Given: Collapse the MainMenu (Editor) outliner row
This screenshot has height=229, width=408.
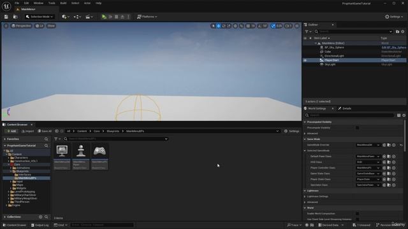Looking at the screenshot, I should (316, 43).
